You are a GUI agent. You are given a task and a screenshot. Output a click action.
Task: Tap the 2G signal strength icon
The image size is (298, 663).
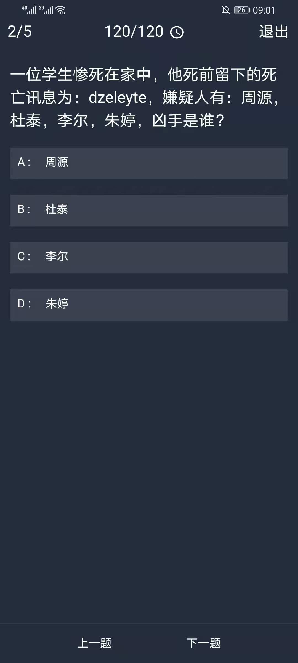46,10
